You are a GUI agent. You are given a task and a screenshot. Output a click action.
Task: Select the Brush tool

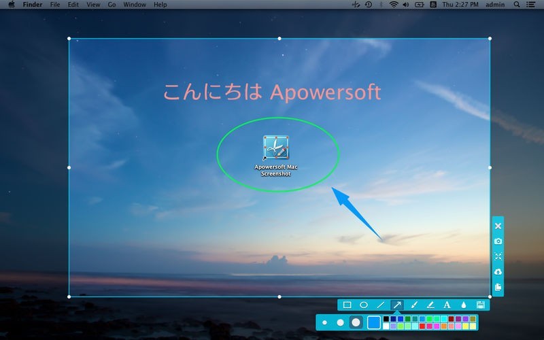point(414,305)
